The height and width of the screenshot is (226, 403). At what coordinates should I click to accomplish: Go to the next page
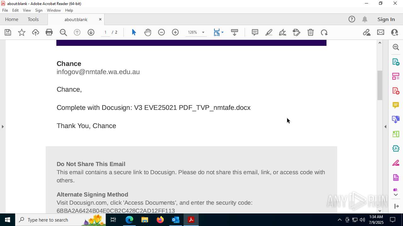pos(91,32)
